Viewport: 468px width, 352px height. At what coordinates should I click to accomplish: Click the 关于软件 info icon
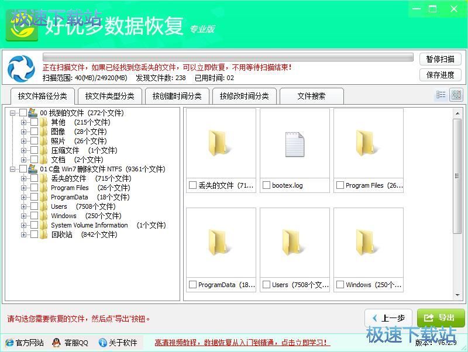click(103, 343)
